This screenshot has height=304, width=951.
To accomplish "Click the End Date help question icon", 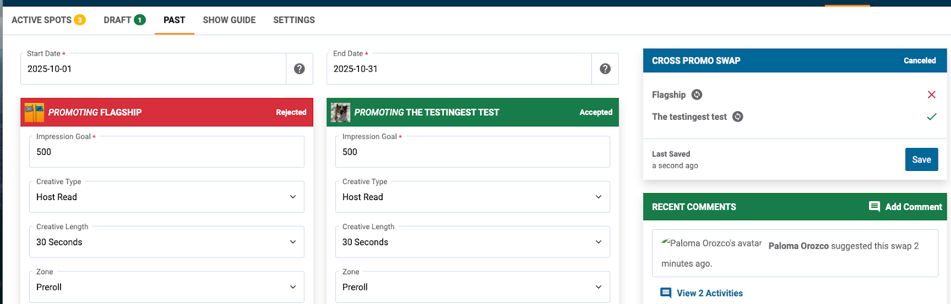I will [x=605, y=69].
